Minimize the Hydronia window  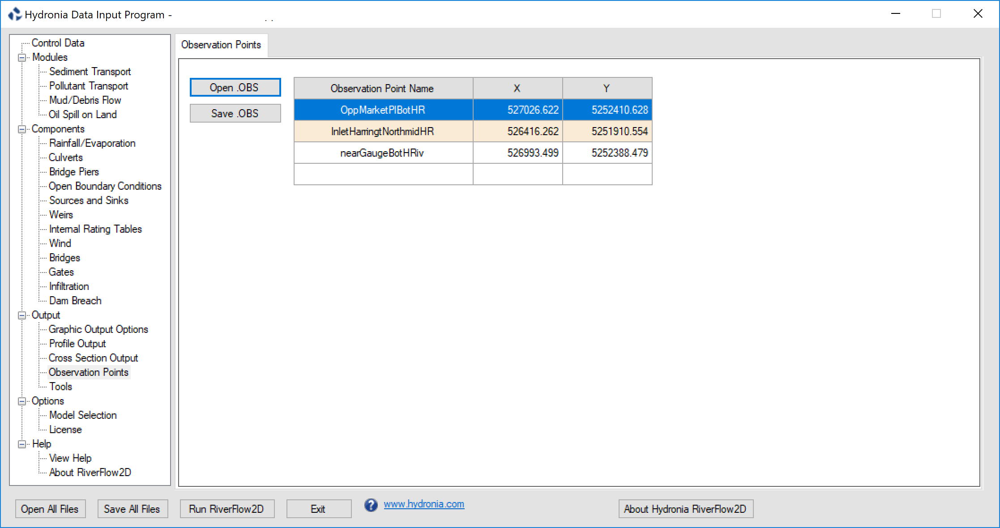coord(896,14)
